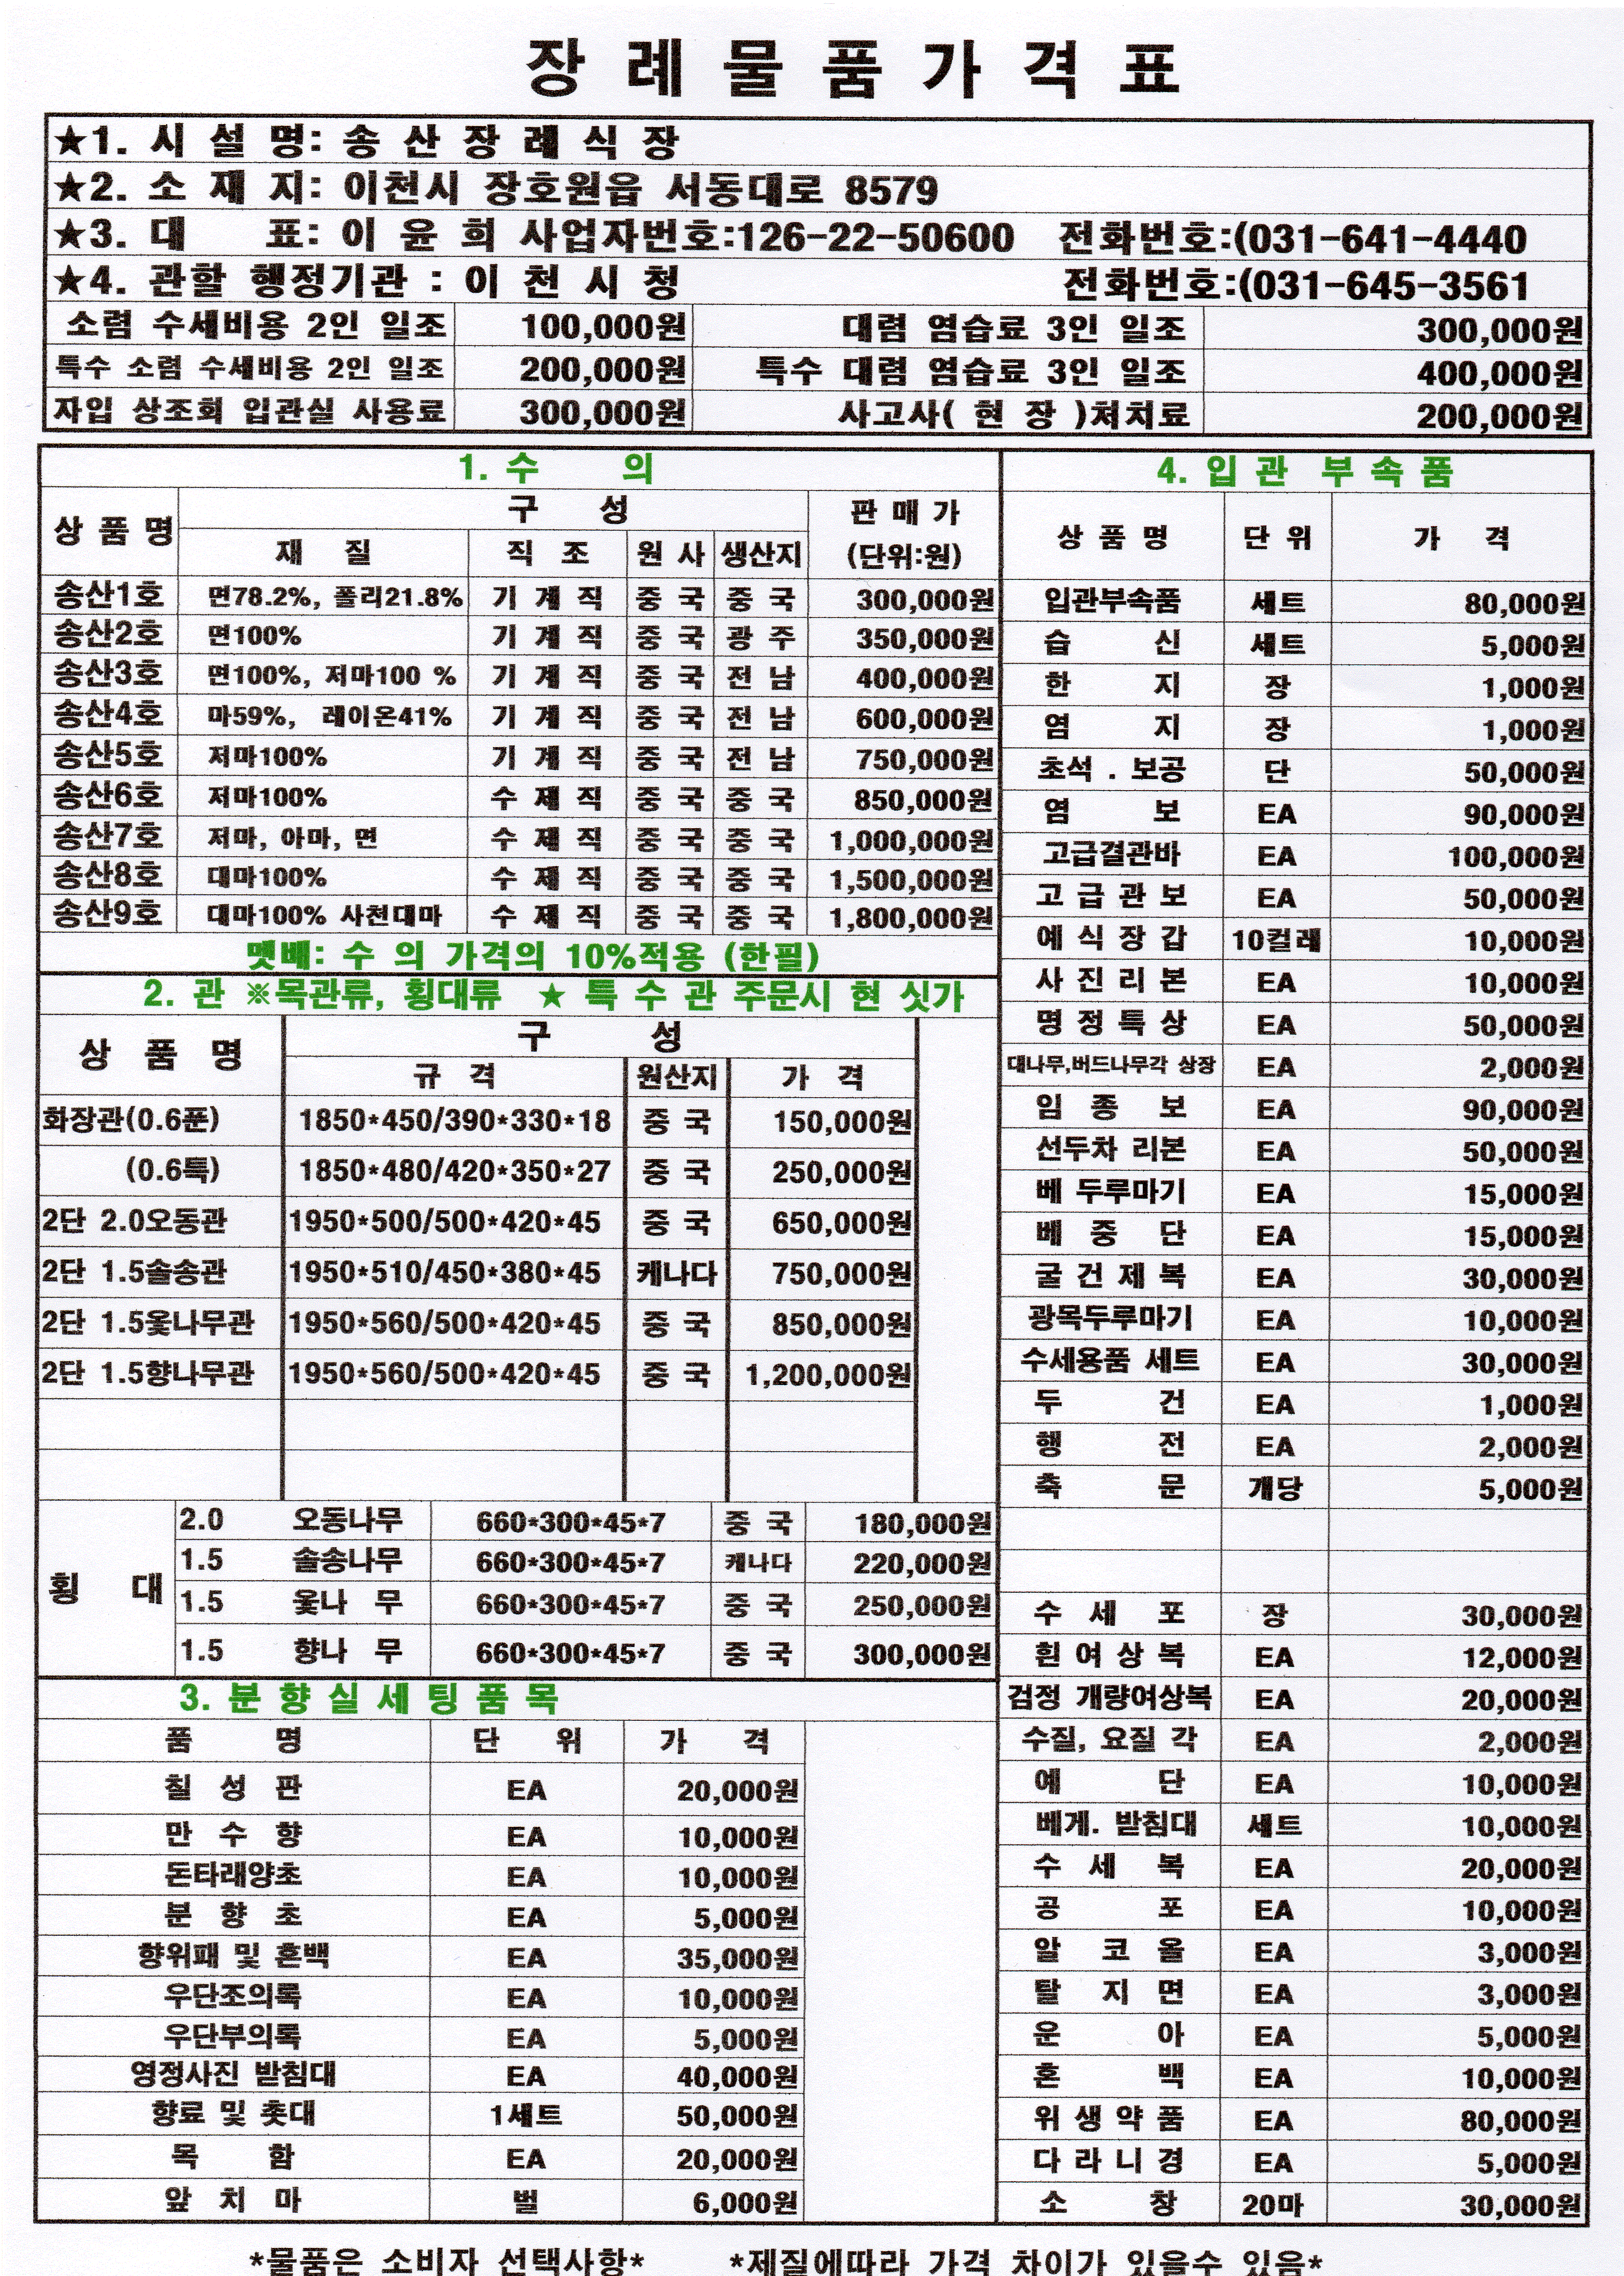1624x2276 pixels.
Task: Click material 마59%, 레이온41%
Action: point(329,716)
